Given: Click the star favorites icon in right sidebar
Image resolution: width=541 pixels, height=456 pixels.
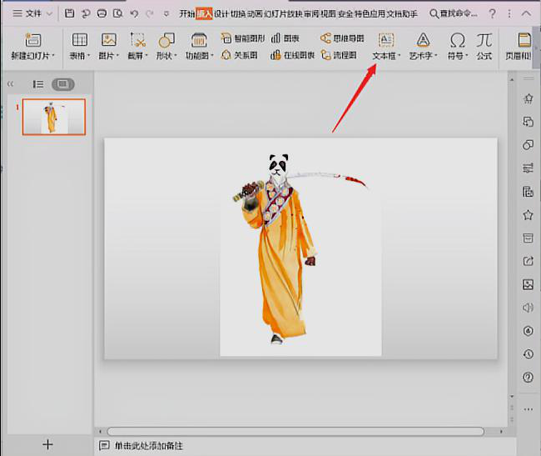Looking at the screenshot, I should click(x=528, y=215).
